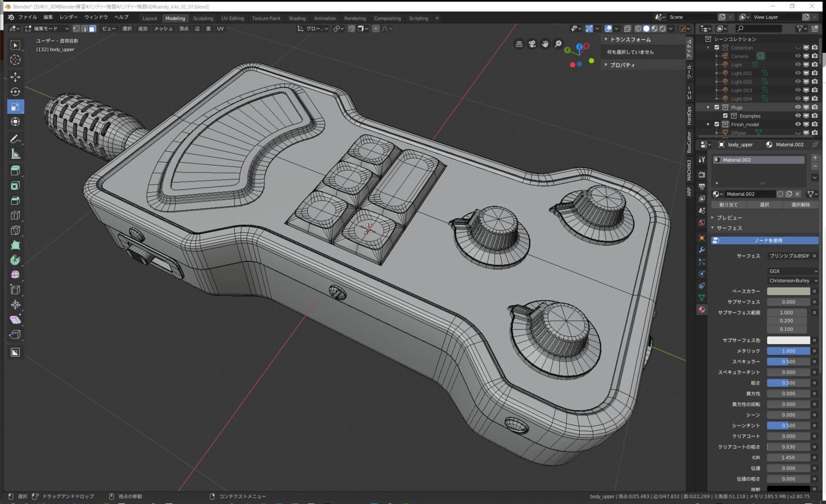The width and height of the screenshot is (826, 504).
Task: Open the ファイル menu
Action: click(x=28, y=17)
